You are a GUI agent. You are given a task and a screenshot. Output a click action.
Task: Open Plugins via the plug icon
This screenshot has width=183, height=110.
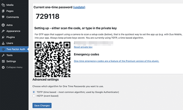[x=3, y=37]
